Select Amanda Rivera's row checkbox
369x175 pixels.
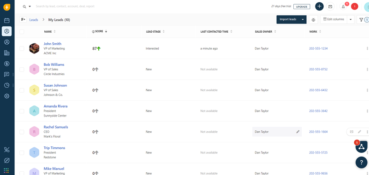[22, 111]
